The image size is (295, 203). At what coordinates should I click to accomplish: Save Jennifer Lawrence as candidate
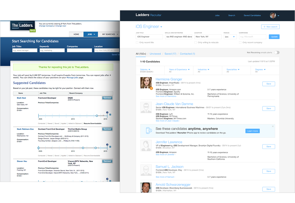pos(269,146)
